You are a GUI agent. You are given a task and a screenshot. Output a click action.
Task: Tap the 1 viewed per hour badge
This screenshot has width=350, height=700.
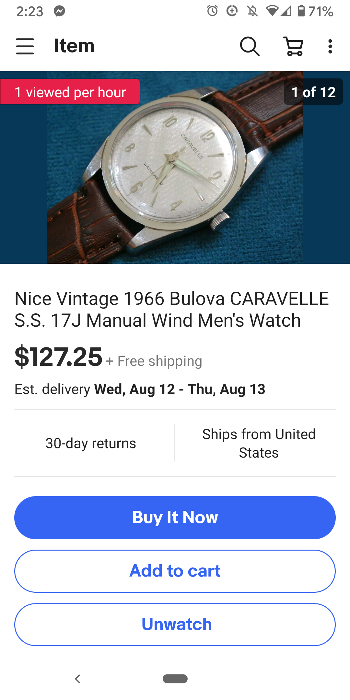(x=70, y=92)
